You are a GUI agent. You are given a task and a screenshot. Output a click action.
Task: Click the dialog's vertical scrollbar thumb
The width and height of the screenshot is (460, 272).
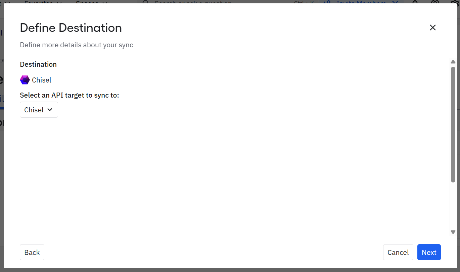(453, 124)
